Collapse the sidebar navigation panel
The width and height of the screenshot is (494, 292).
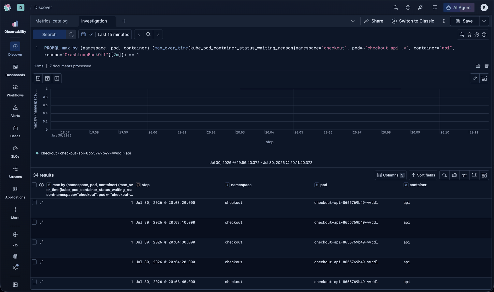[x=15, y=285]
